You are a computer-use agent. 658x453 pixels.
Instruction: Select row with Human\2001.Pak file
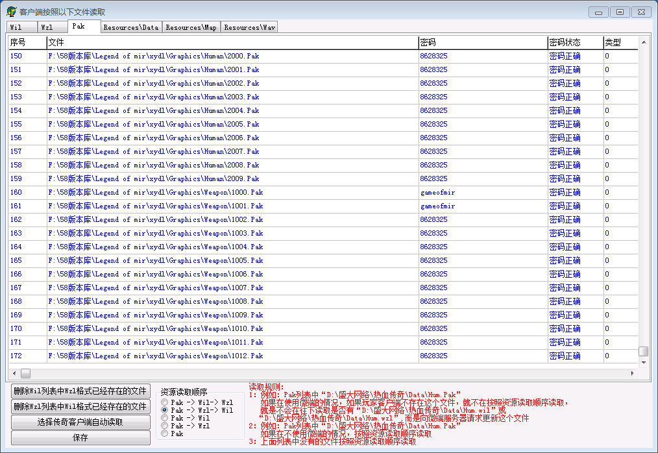[x=323, y=69]
